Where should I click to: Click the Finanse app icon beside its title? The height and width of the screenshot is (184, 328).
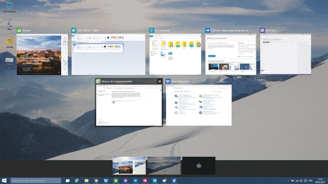[x=19, y=30]
